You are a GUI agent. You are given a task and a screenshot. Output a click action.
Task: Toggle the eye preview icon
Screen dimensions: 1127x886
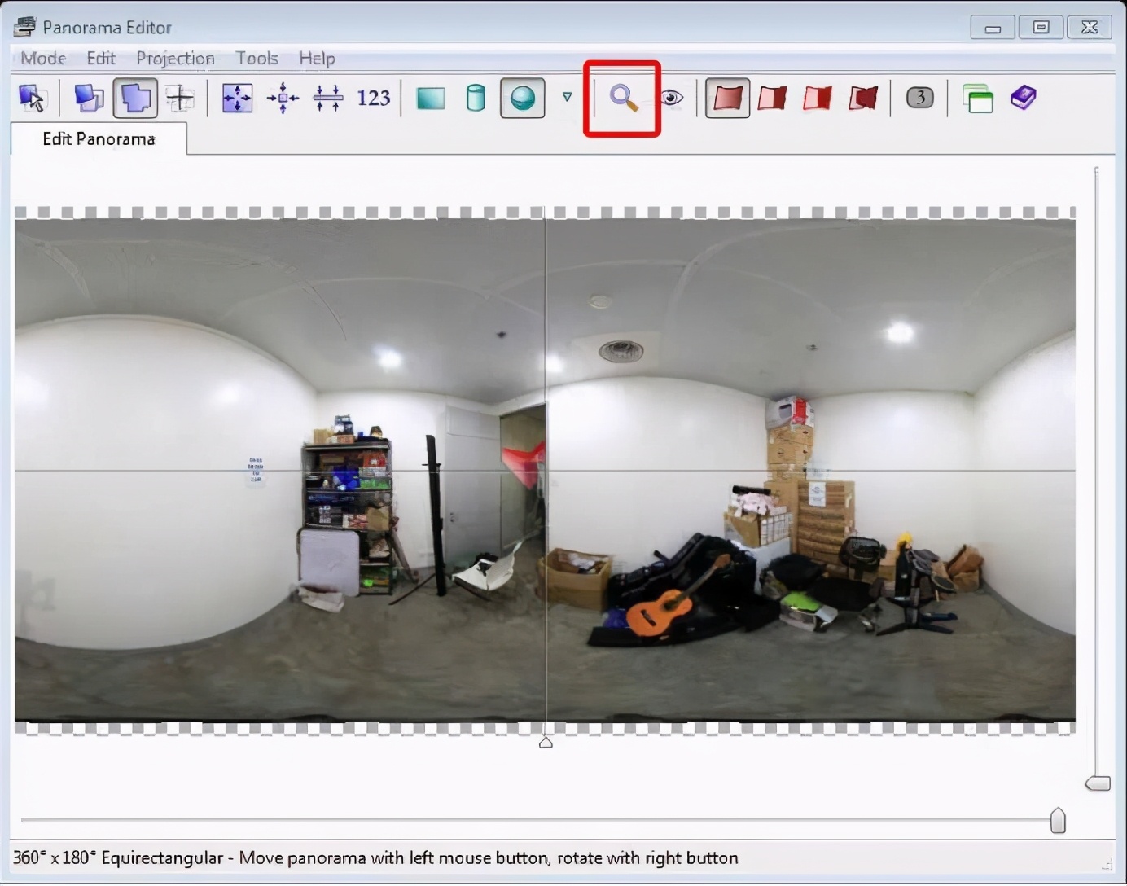point(671,99)
